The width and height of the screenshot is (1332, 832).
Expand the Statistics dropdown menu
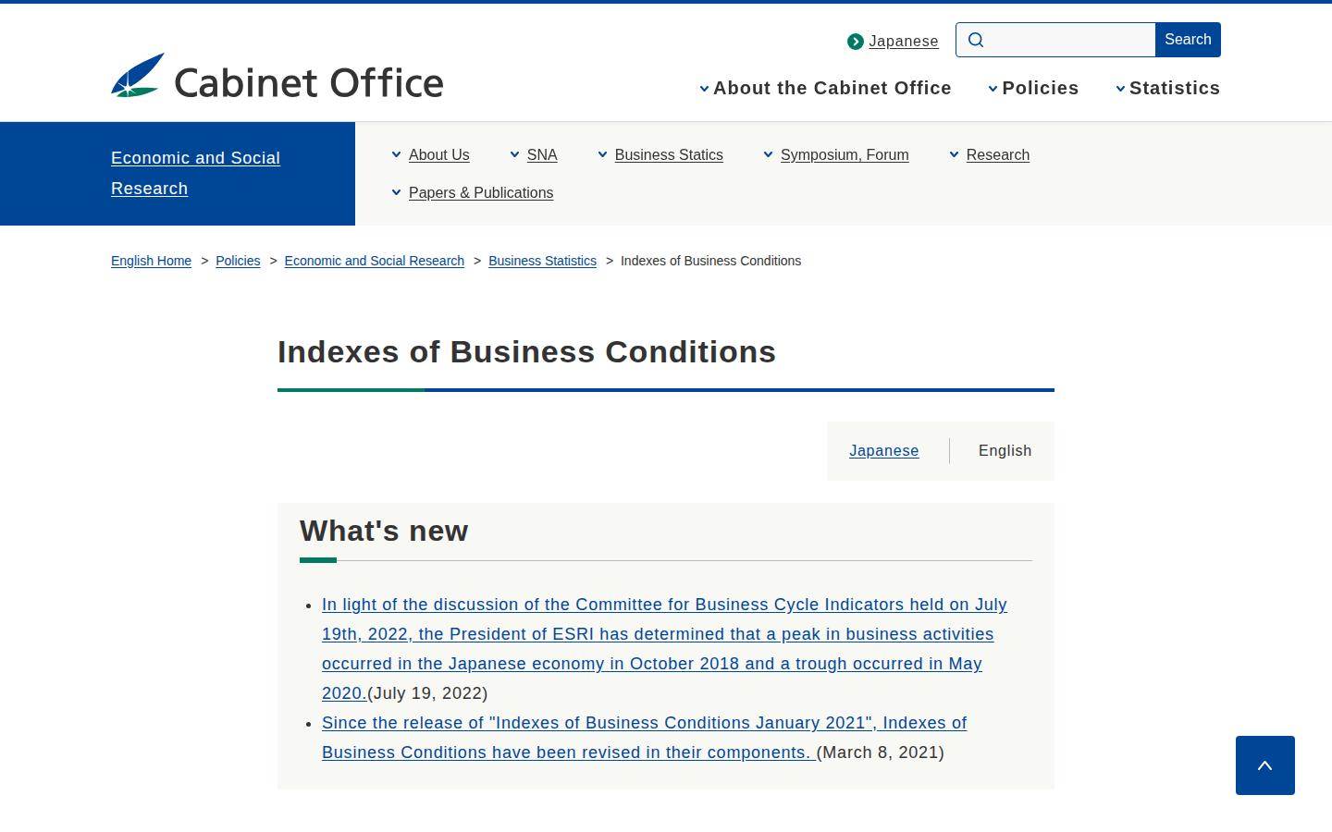[1167, 88]
